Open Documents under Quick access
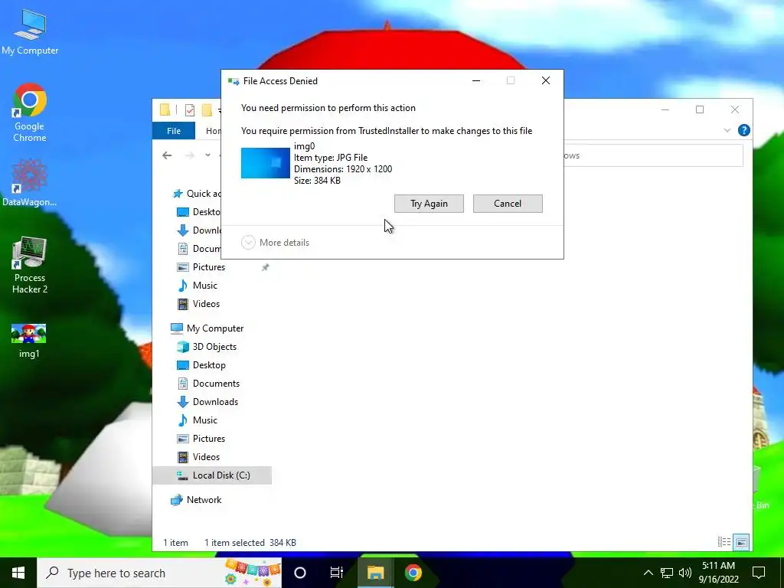Viewport: 784px width, 588px height. tap(199, 249)
